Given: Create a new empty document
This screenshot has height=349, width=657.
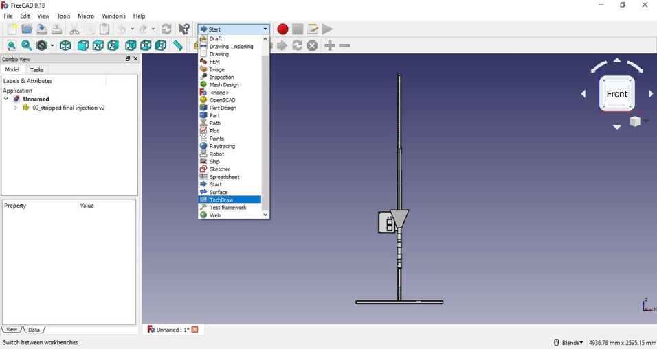Looking at the screenshot, I should pos(12,29).
